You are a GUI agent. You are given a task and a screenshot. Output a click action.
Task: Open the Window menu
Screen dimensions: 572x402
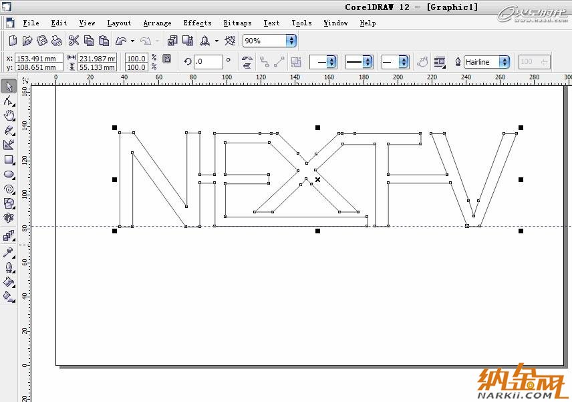pyautogui.click(x=335, y=23)
